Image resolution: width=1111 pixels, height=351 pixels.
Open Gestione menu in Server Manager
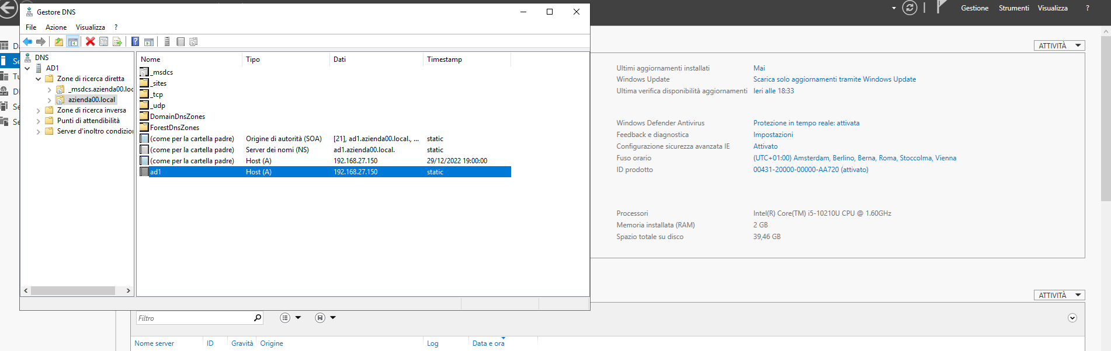(975, 8)
